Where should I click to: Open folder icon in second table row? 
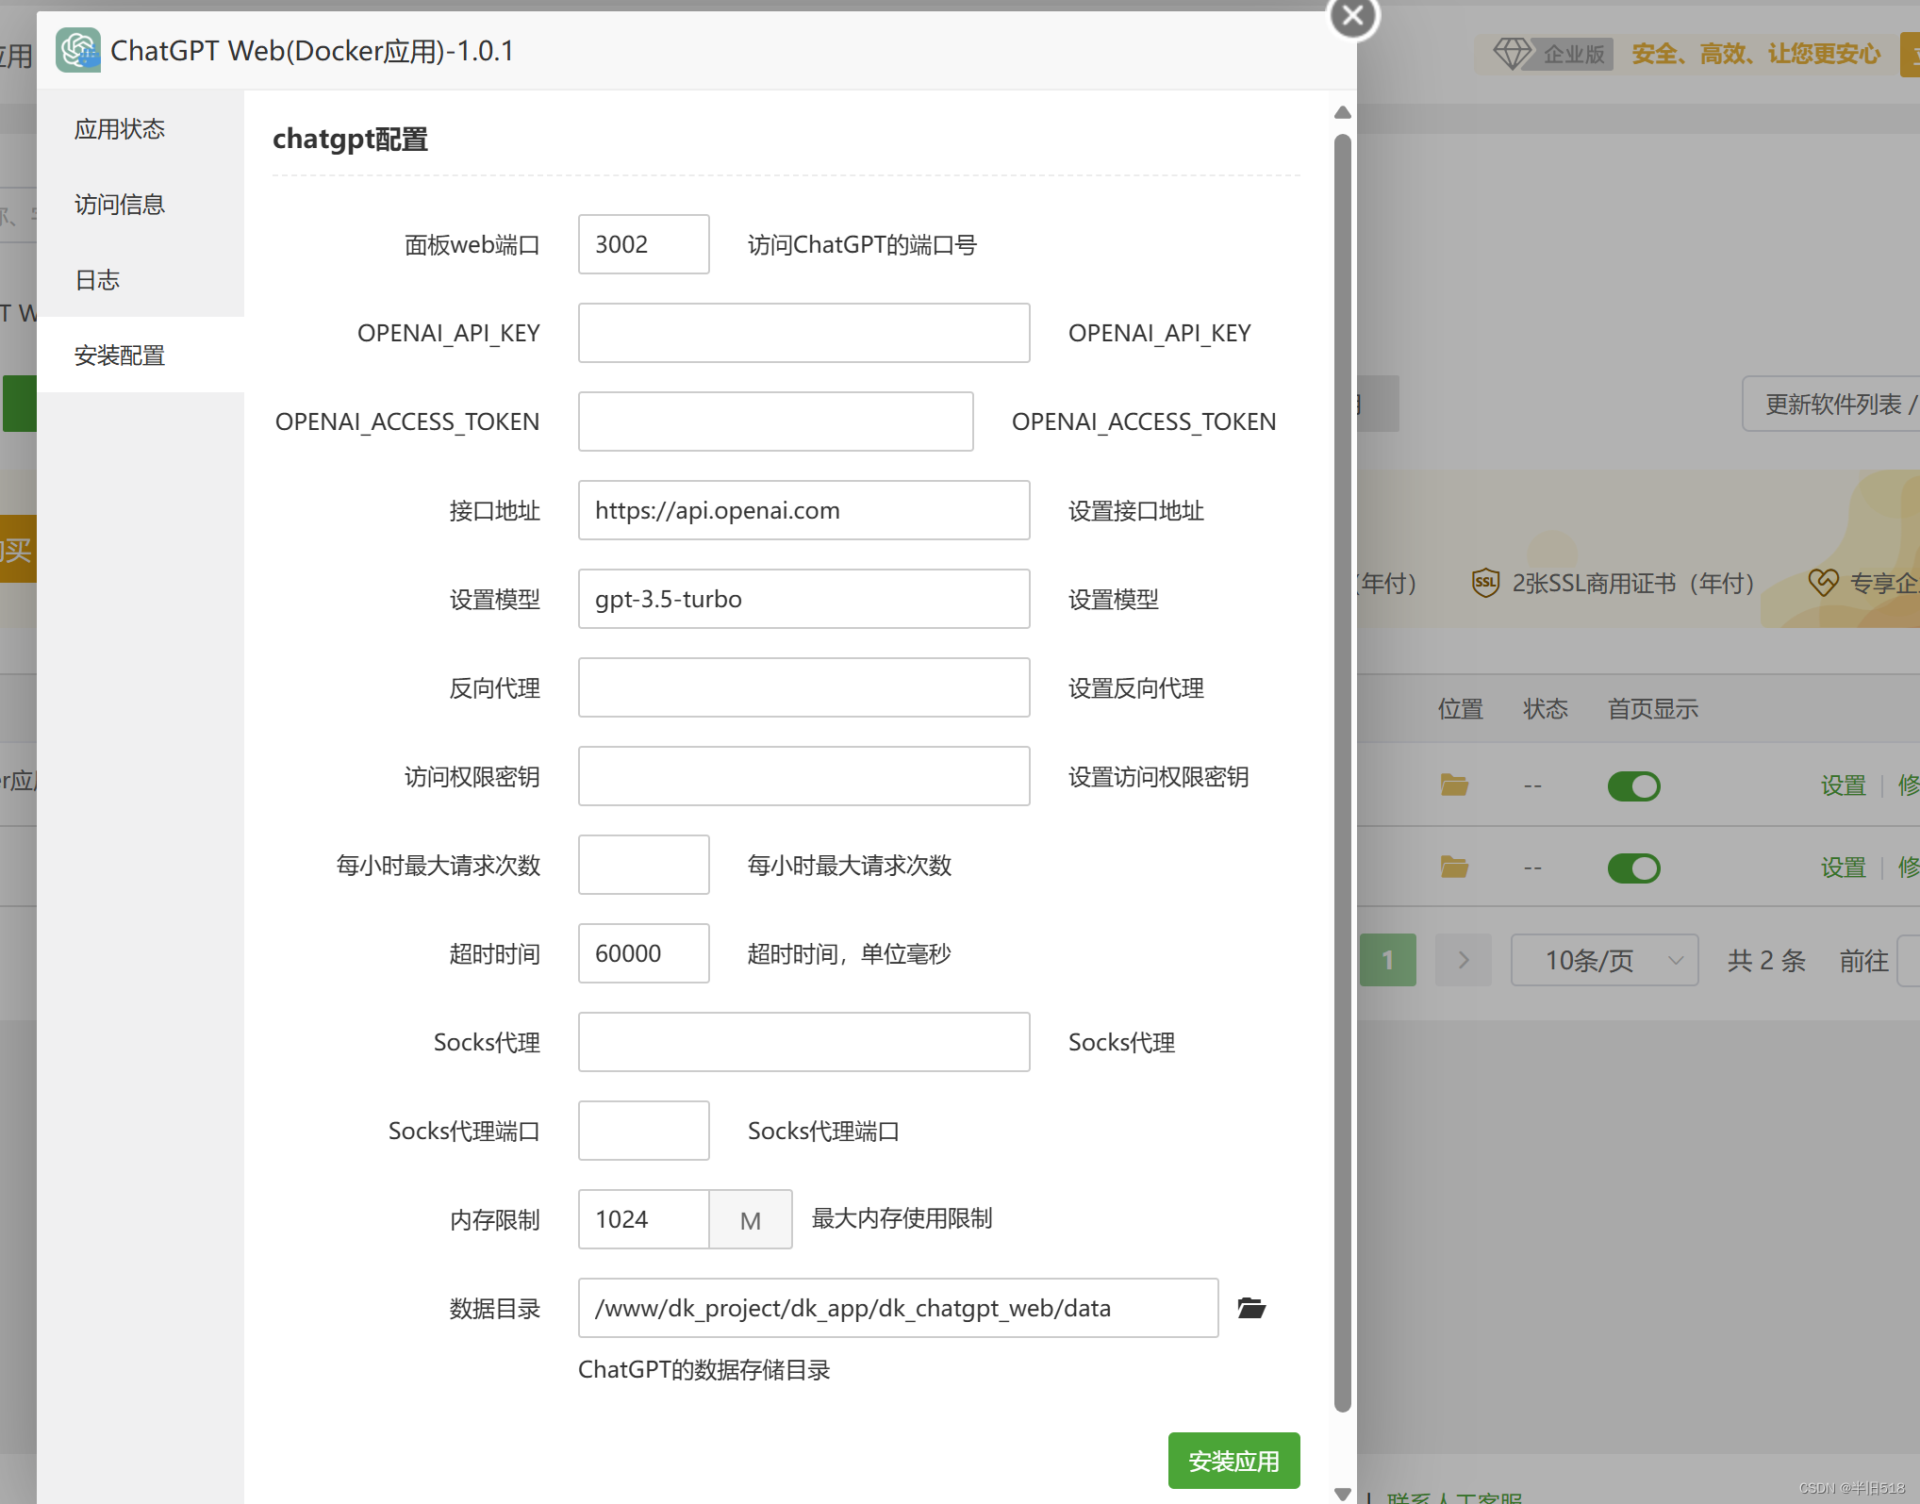pos(1454,868)
